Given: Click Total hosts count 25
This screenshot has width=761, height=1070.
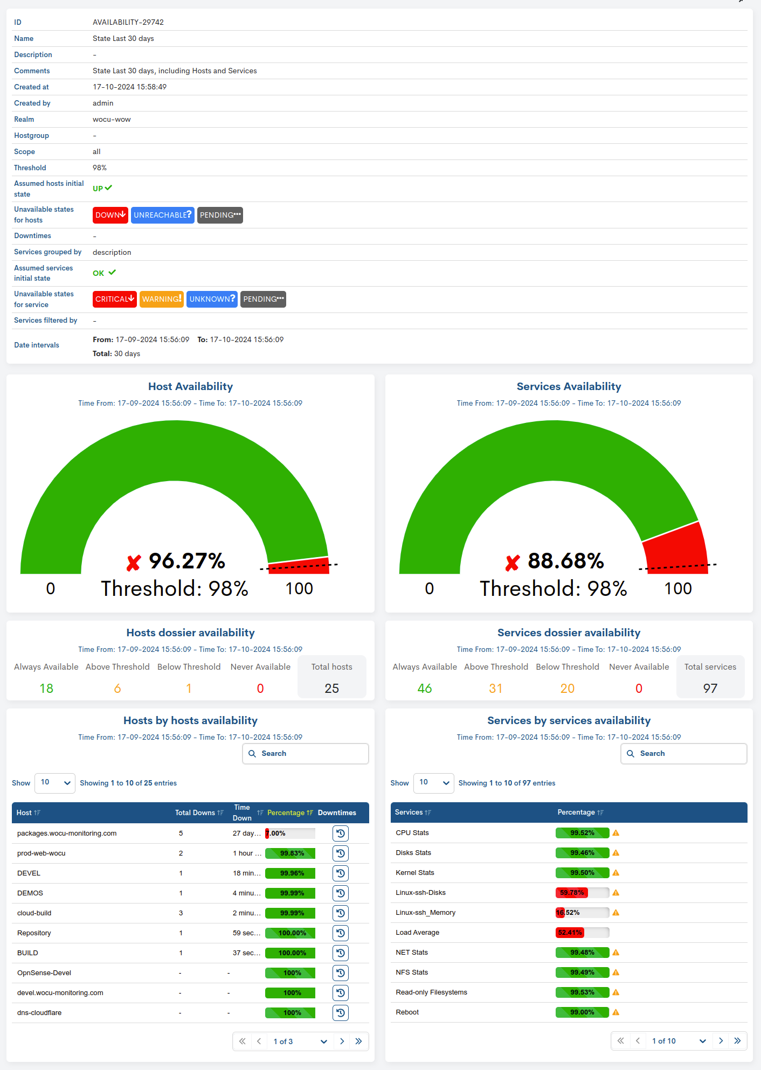Looking at the screenshot, I should pos(332,689).
